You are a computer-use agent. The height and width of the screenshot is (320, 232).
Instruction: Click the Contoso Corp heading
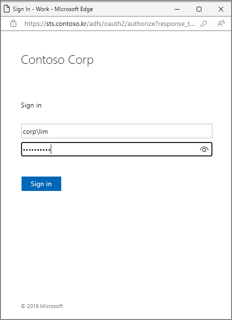(x=57, y=60)
